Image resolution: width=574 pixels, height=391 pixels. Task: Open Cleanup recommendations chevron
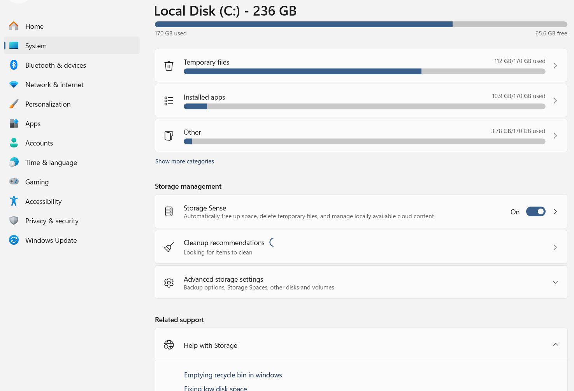click(x=555, y=247)
